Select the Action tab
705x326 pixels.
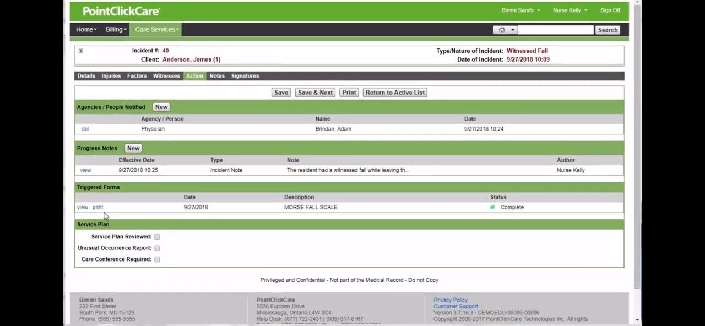[194, 76]
